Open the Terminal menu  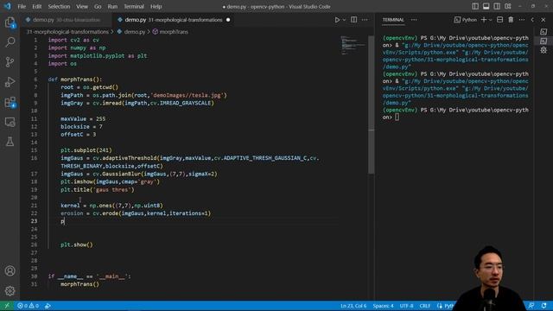134,6
